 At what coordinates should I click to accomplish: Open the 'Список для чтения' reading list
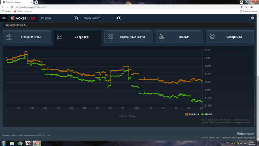point(248,11)
